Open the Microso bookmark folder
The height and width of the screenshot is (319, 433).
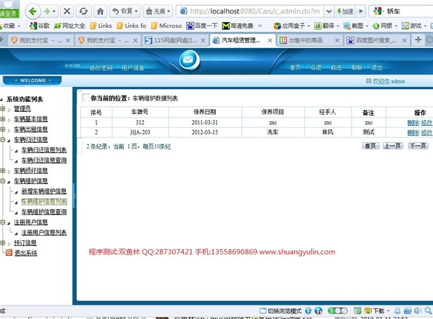167,26
